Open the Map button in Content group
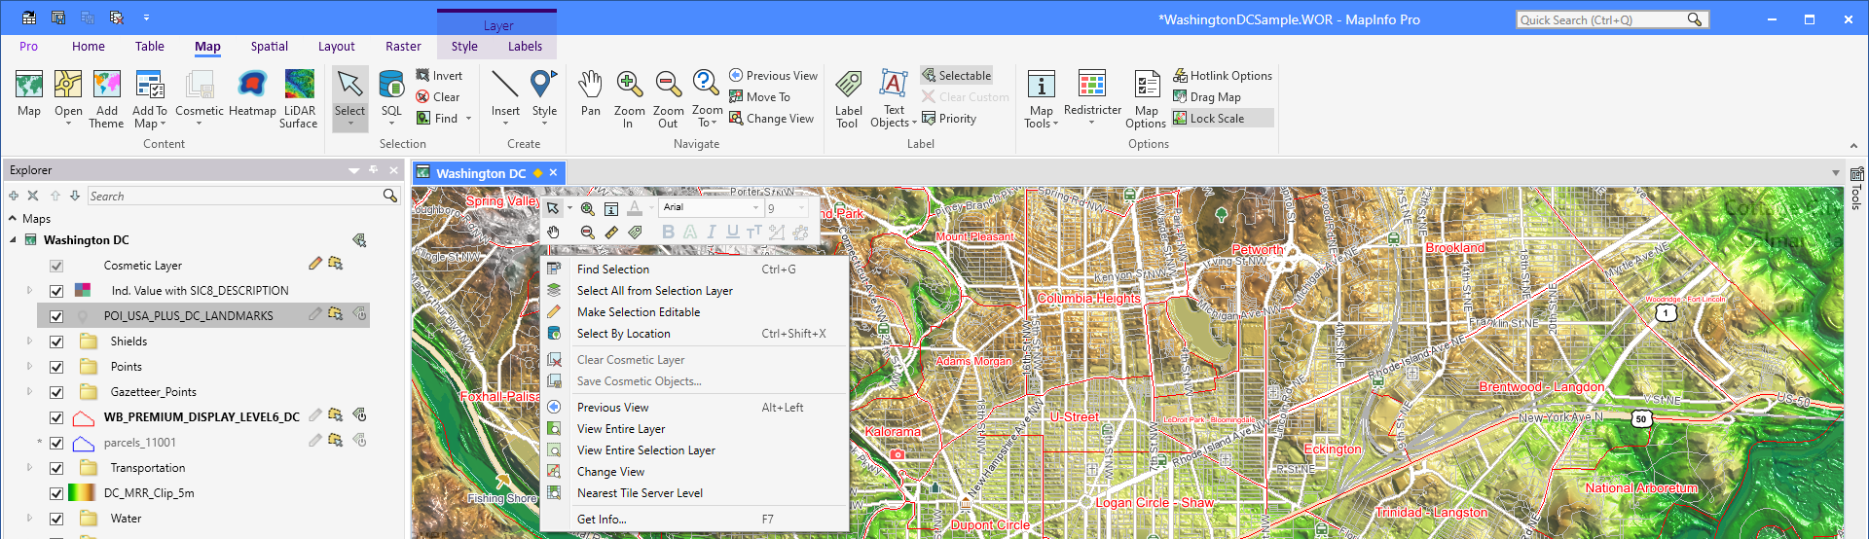The width and height of the screenshot is (1869, 539). pyautogui.click(x=29, y=93)
